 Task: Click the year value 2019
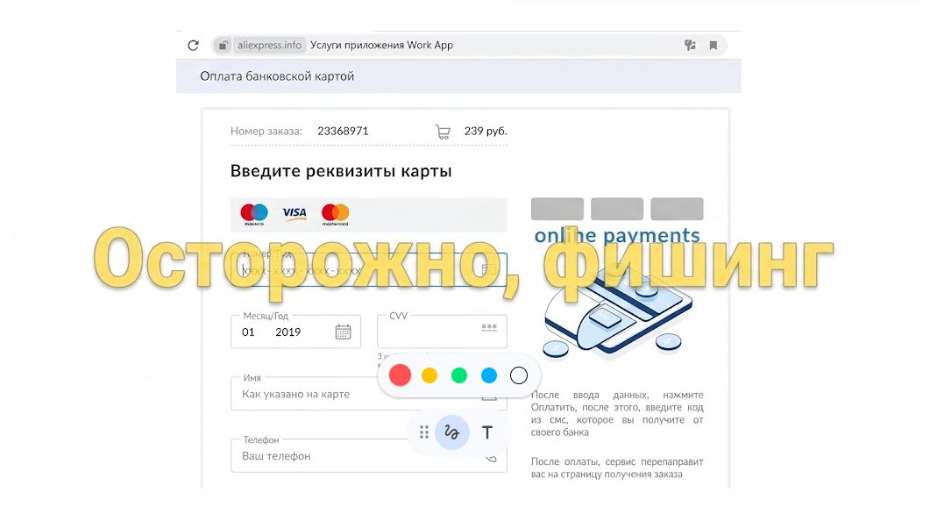point(288,332)
